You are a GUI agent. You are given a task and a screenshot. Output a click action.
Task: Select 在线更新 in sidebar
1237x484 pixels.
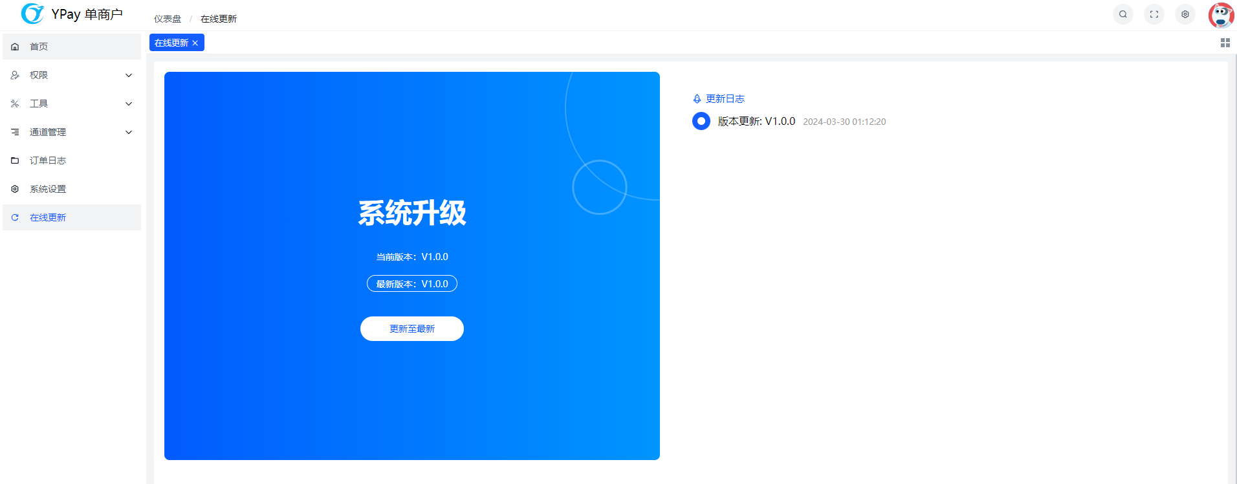tap(72, 217)
